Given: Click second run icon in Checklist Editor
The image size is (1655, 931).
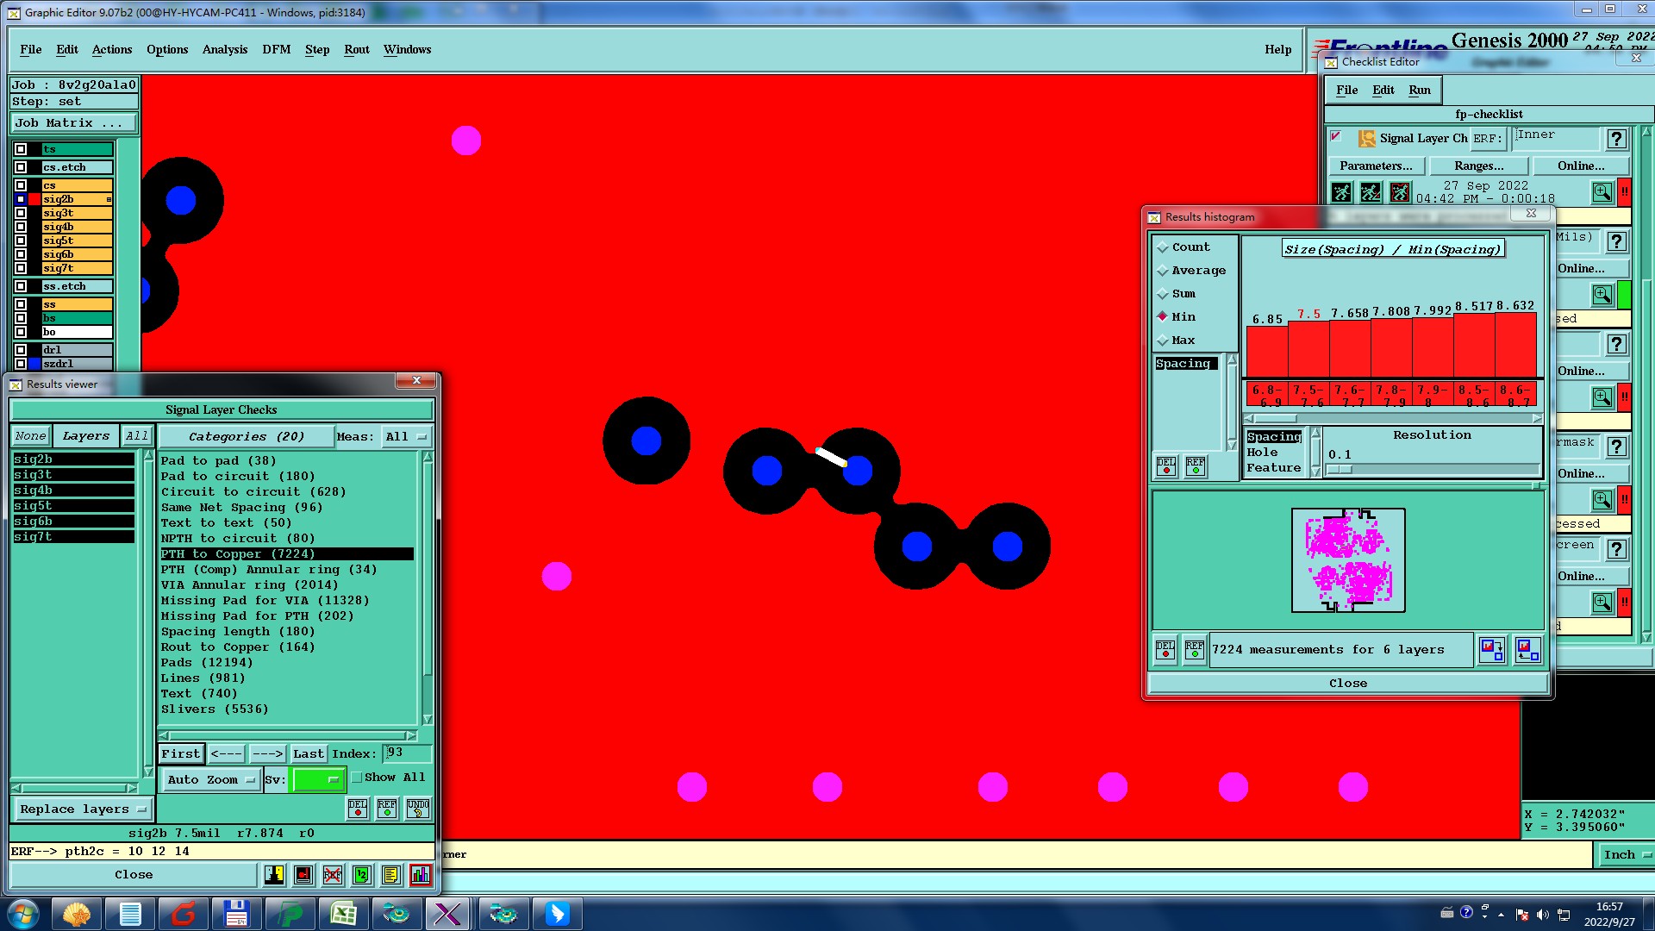Looking at the screenshot, I should (1371, 192).
